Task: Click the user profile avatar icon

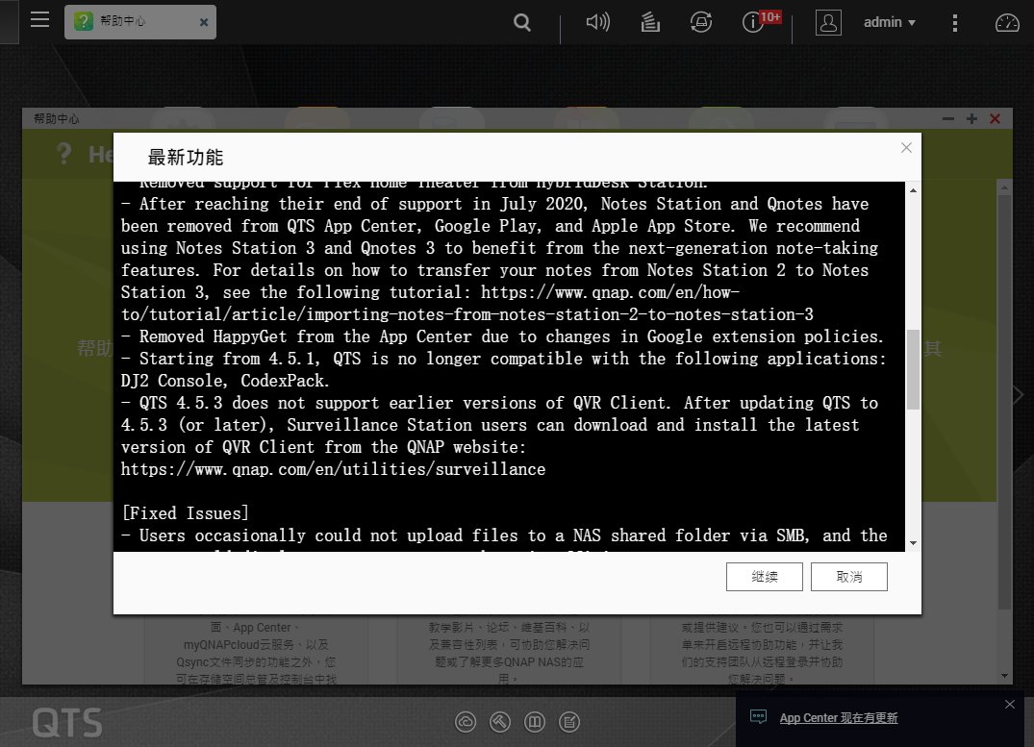Action: click(x=828, y=22)
